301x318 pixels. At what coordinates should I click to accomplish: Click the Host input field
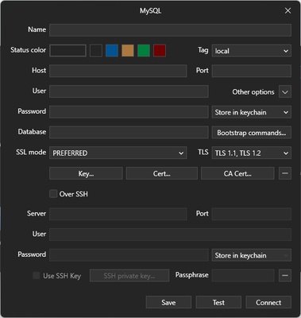(x=118, y=71)
